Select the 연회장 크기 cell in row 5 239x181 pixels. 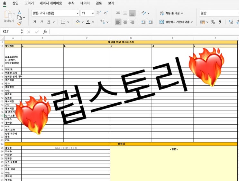point(13,73)
